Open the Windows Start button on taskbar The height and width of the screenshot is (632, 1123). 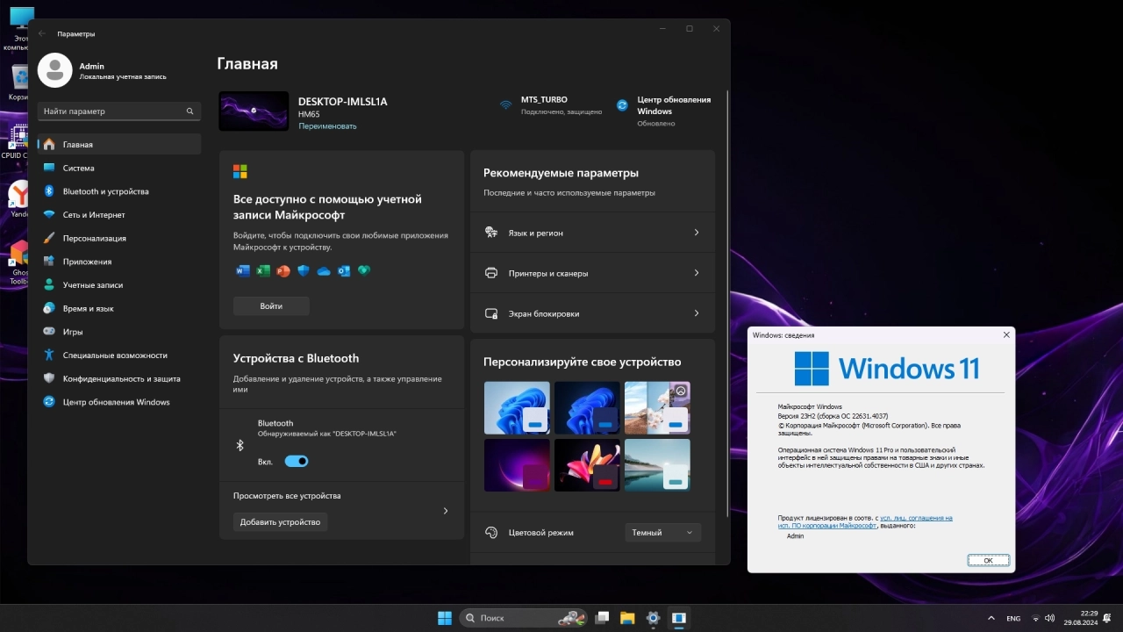pyautogui.click(x=445, y=618)
